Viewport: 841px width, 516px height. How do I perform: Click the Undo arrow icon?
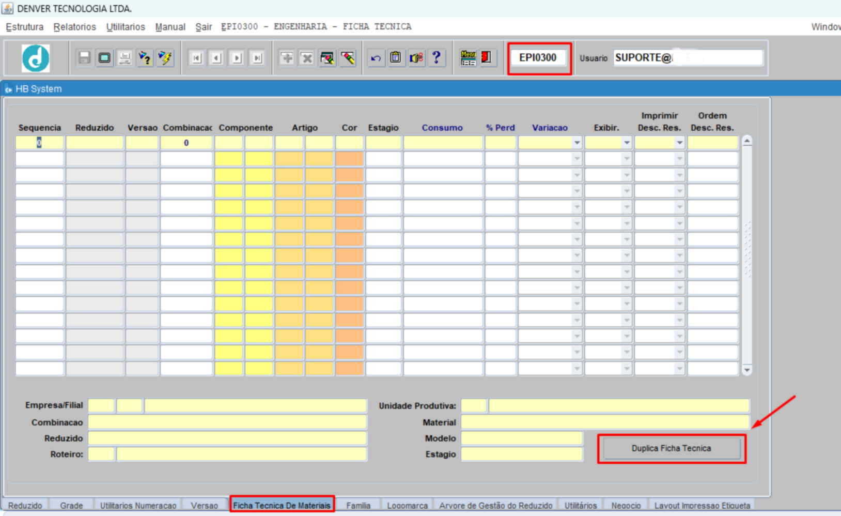pyautogui.click(x=376, y=58)
